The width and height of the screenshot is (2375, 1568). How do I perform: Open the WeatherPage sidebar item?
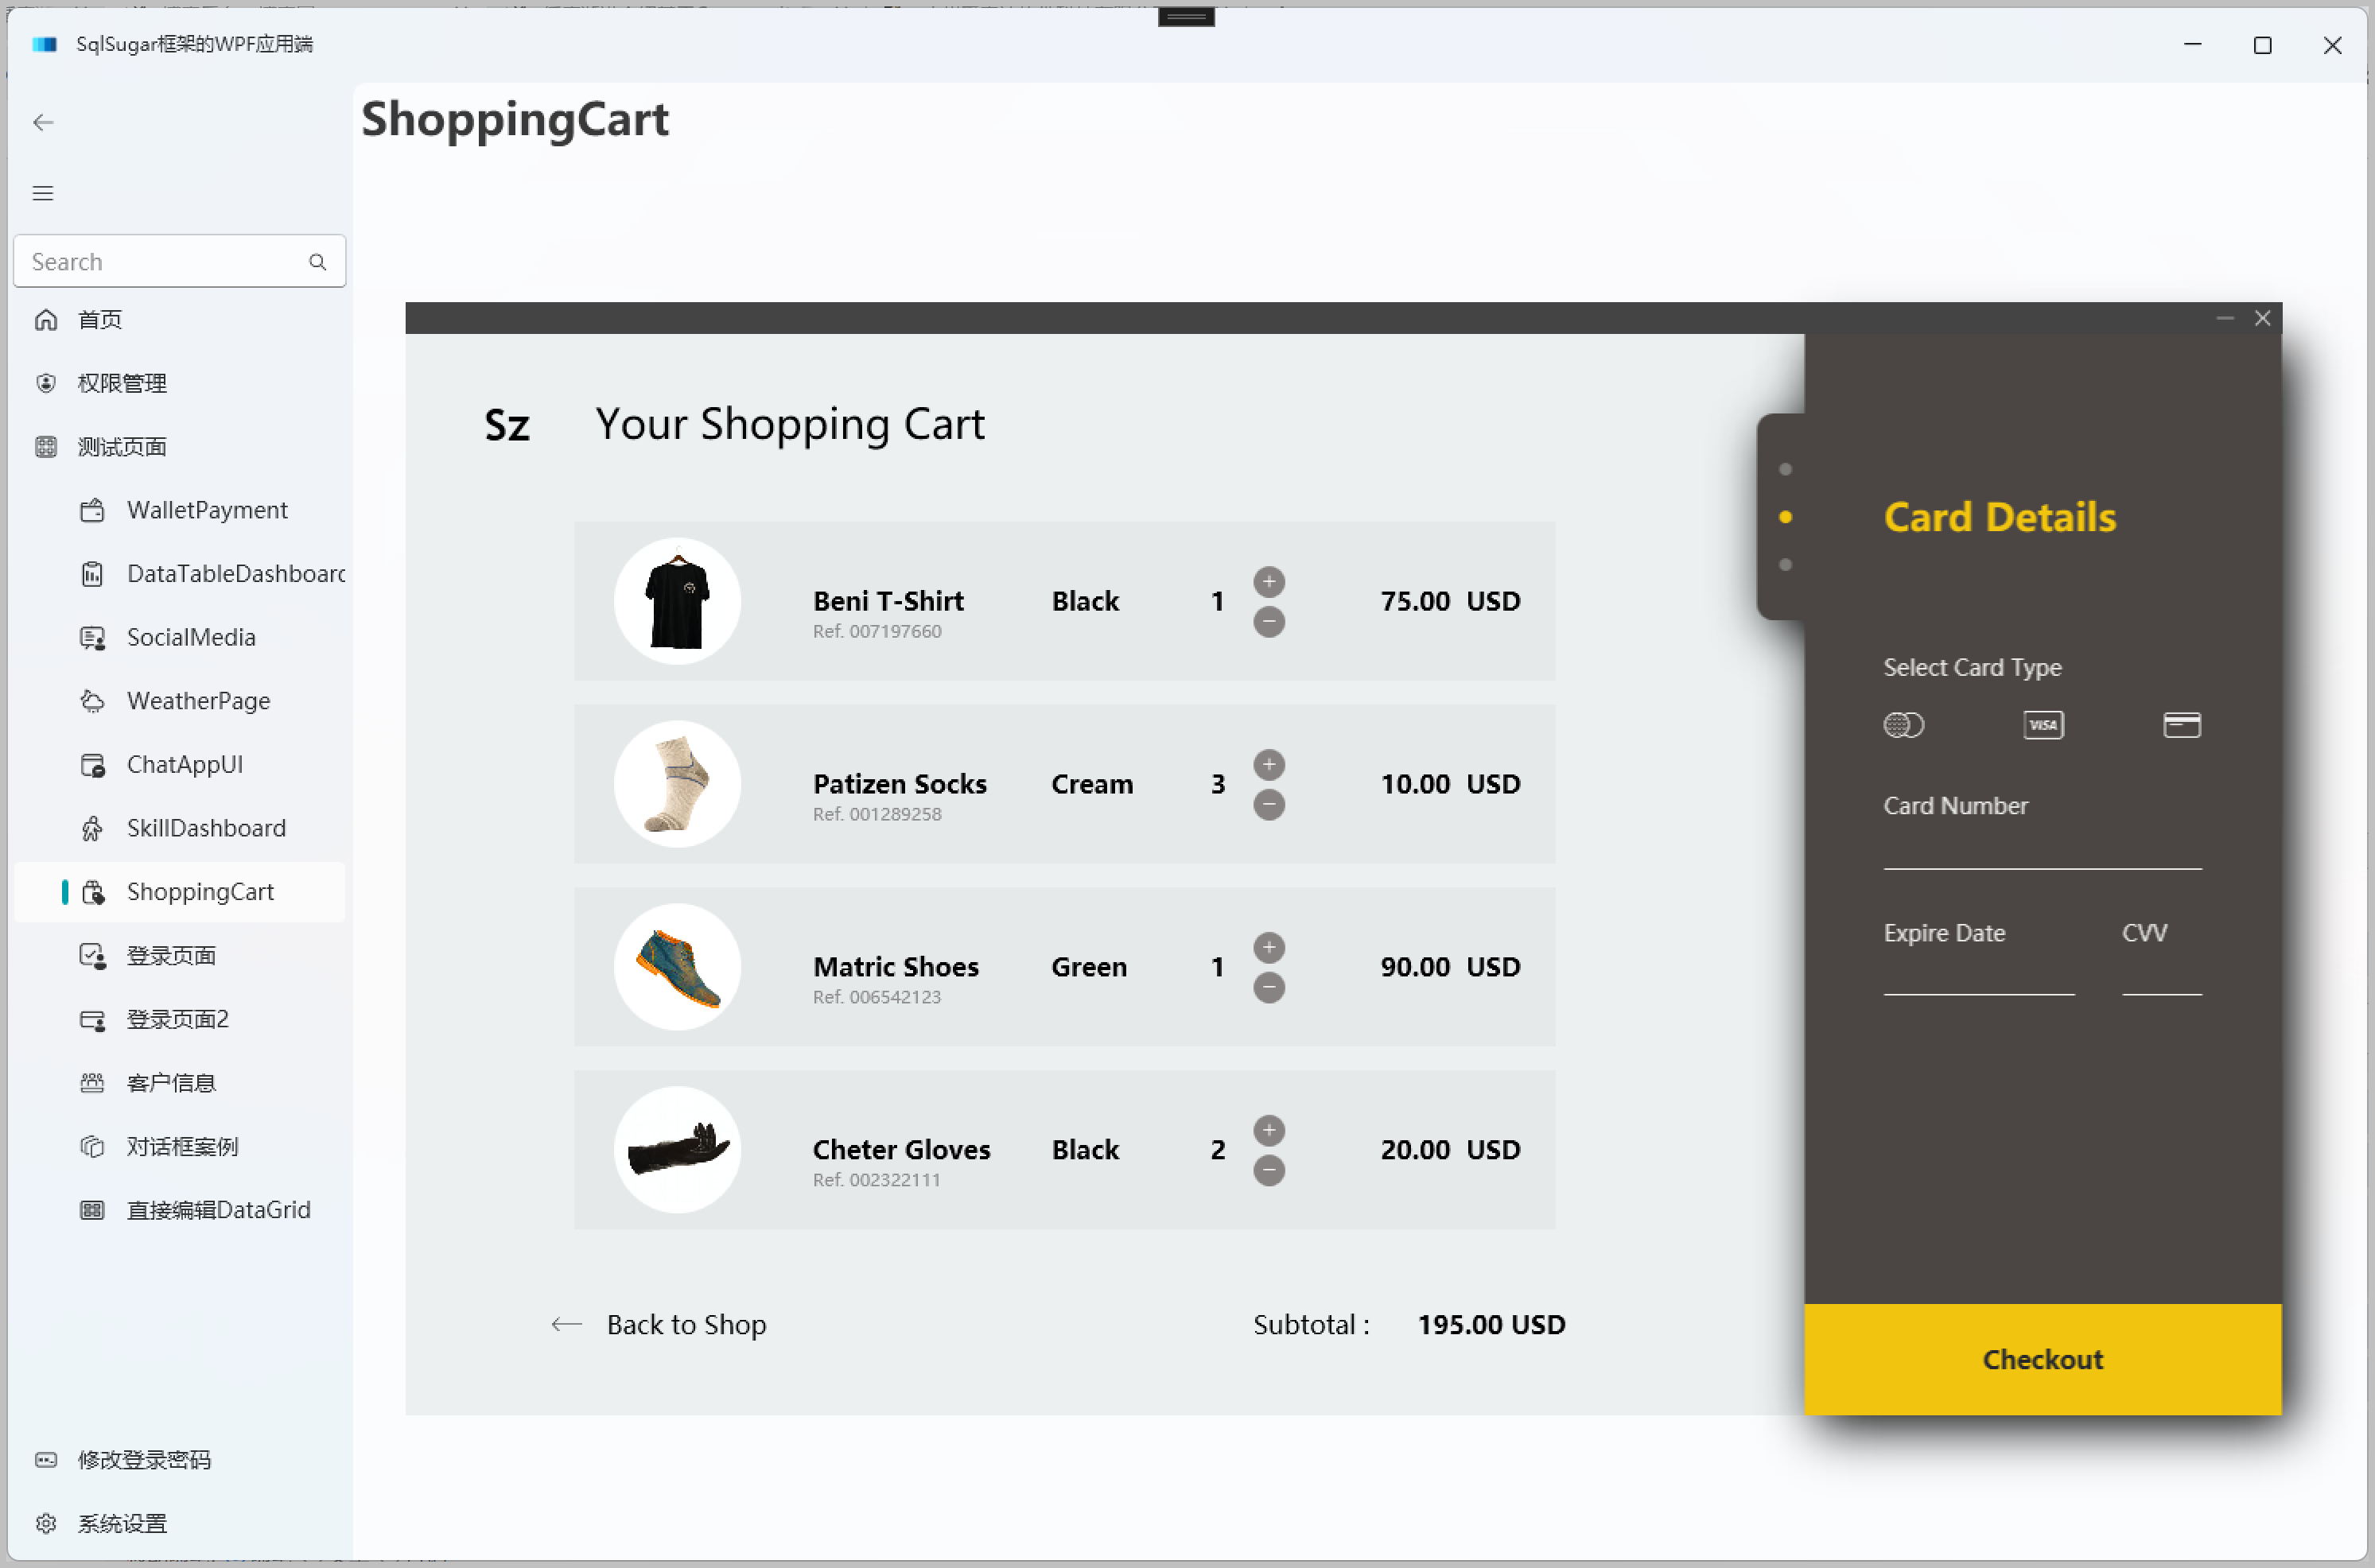pyautogui.click(x=198, y=701)
